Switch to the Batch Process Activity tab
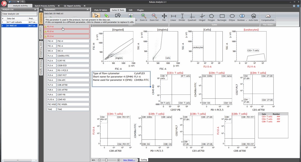 pyautogui.click(x=45, y=6)
